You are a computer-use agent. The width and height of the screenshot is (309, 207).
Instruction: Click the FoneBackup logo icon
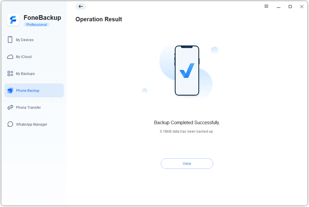[13, 20]
